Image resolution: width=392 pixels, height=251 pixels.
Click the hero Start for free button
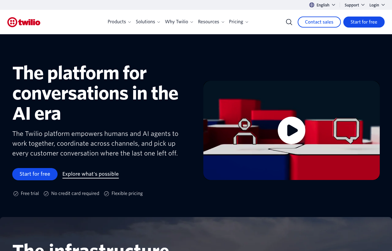pyautogui.click(x=35, y=174)
